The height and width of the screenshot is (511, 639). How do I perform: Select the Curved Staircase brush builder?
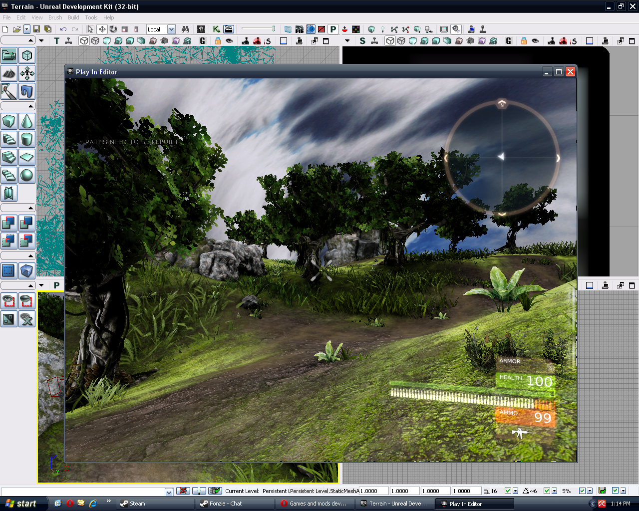[x=9, y=139]
